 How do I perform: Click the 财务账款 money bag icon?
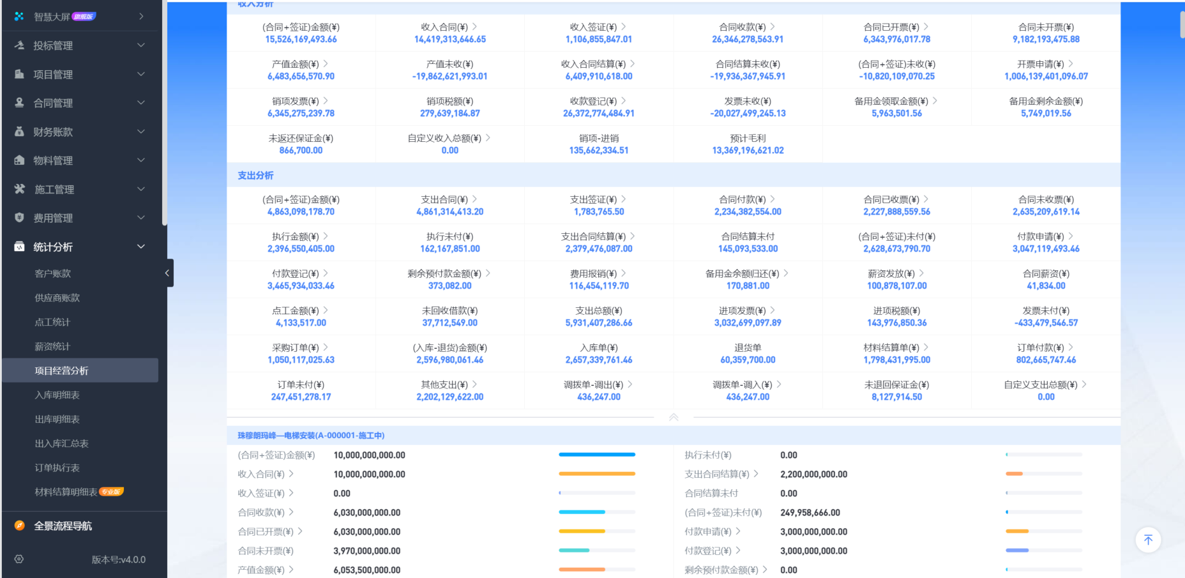19,132
